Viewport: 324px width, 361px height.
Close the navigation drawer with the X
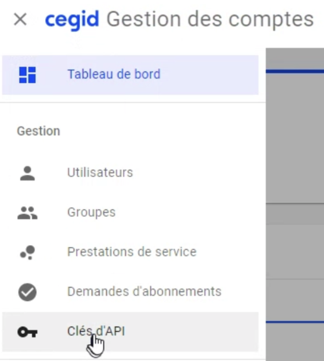[x=20, y=20]
